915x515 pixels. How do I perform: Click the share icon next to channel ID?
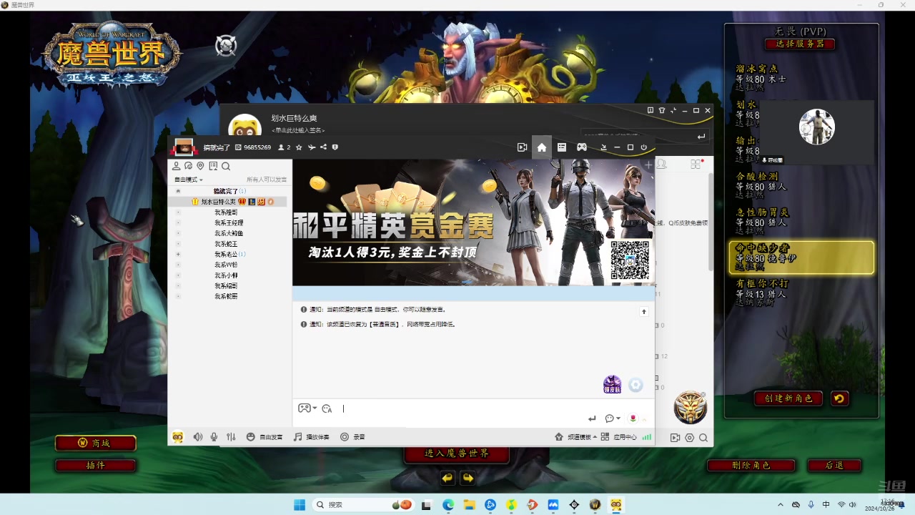(323, 147)
